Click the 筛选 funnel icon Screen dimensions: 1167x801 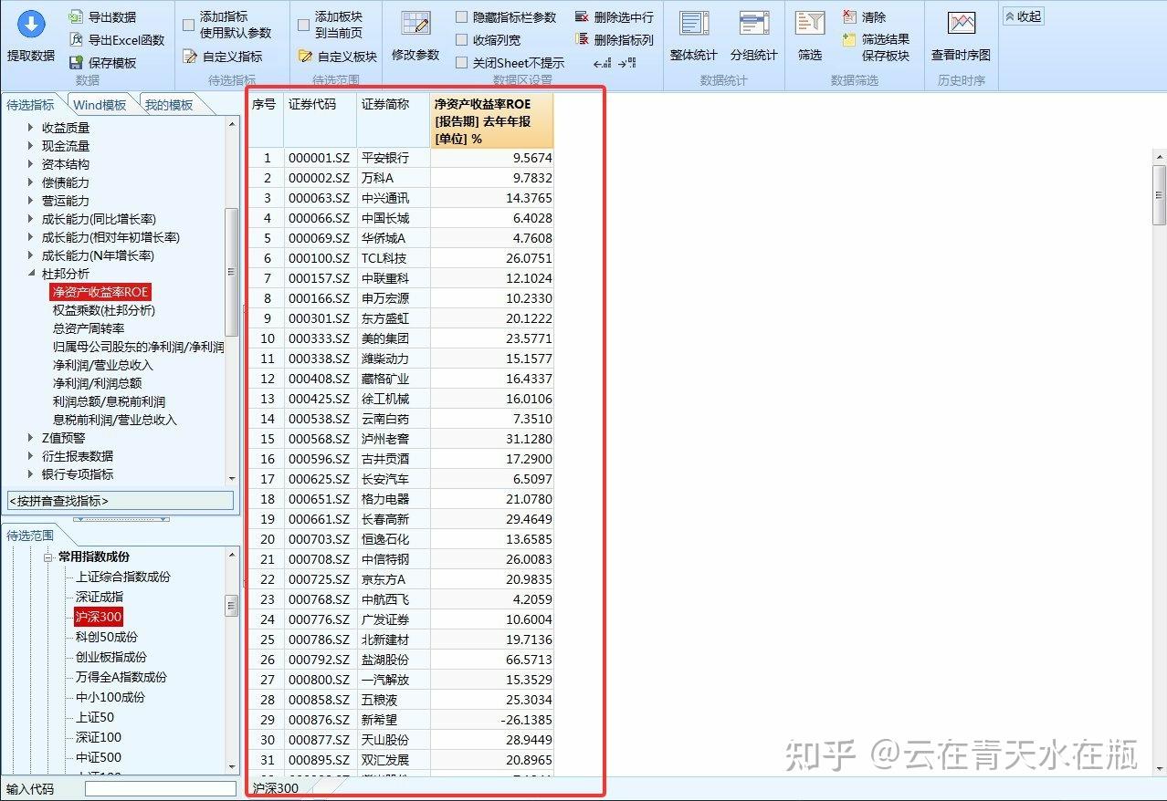tap(810, 25)
